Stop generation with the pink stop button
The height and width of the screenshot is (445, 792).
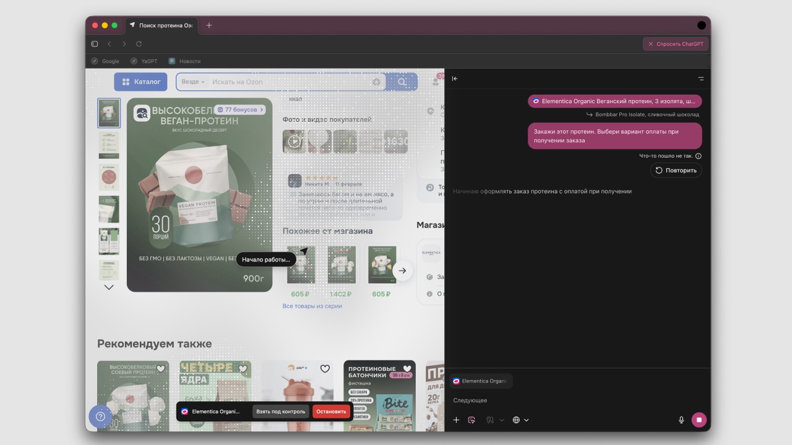pos(699,420)
